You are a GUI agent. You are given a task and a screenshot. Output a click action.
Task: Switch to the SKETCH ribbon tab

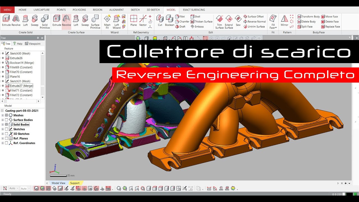[x=135, y=10]
